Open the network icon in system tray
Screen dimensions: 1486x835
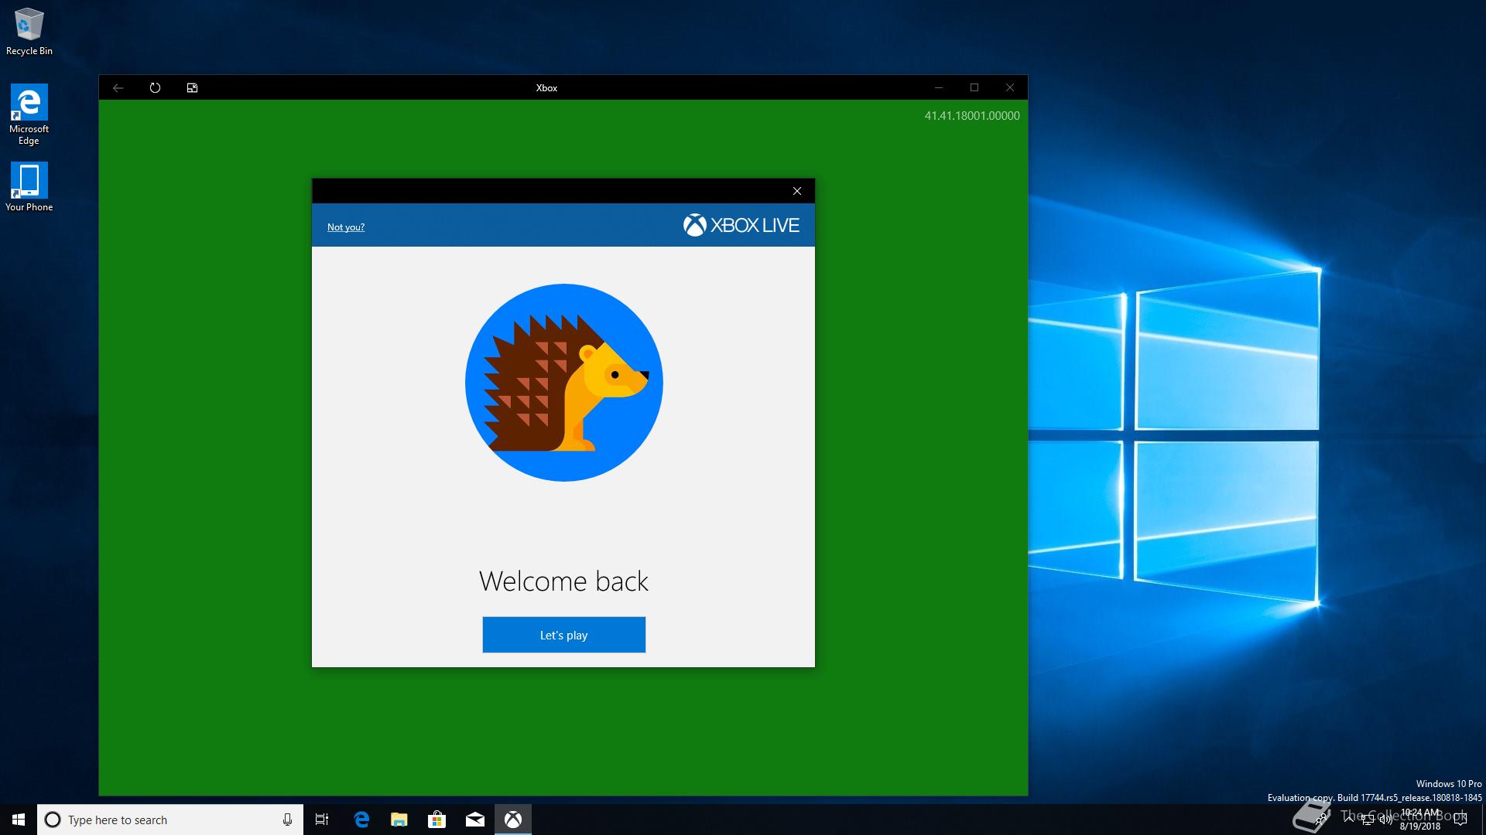coord(1367,820)
